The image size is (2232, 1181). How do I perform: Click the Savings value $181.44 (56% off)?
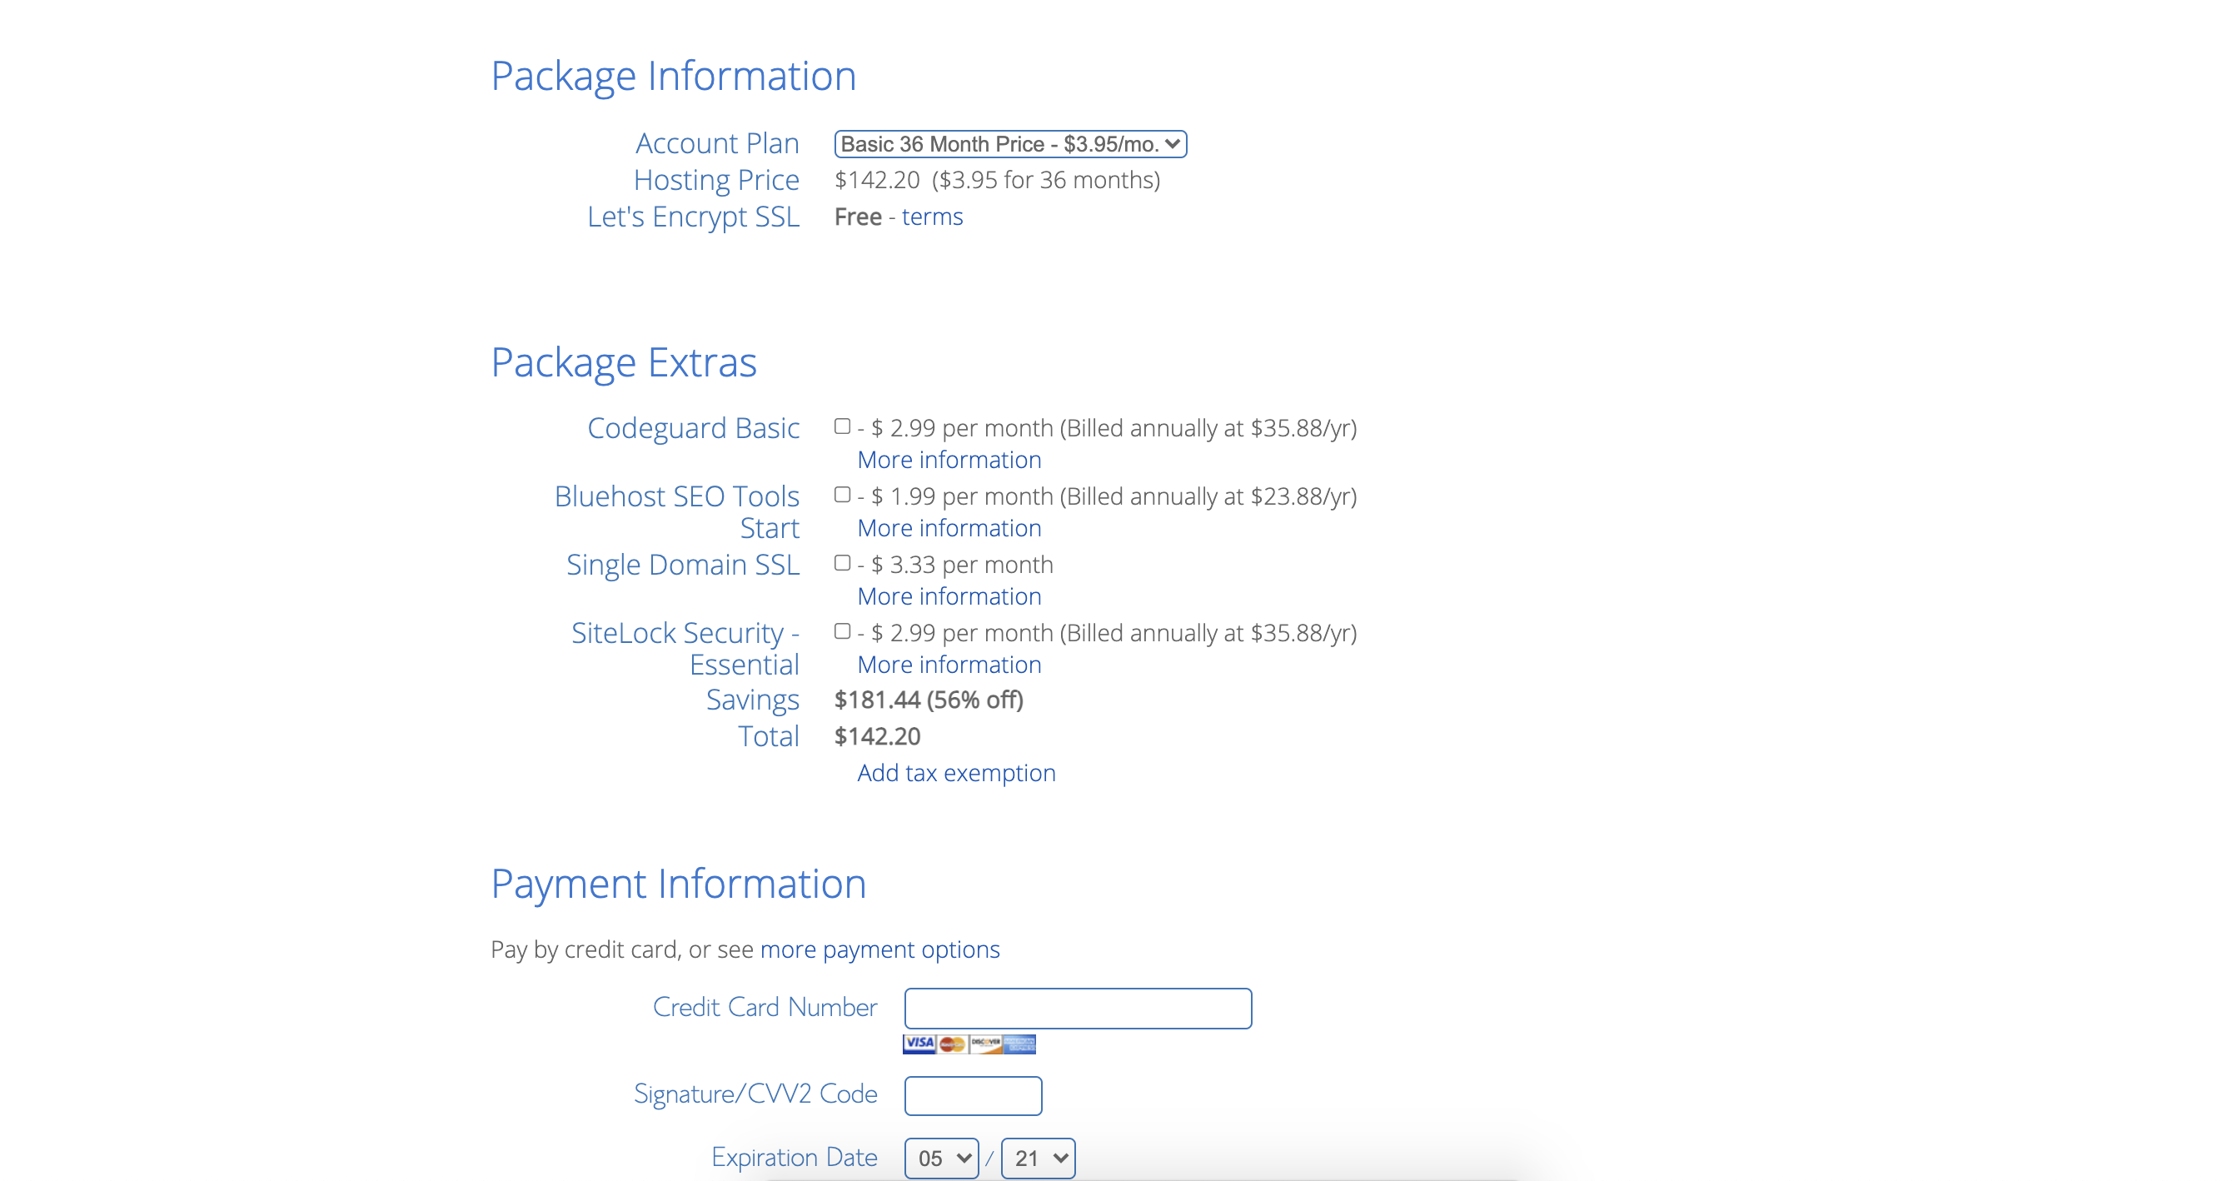(929, 700)
